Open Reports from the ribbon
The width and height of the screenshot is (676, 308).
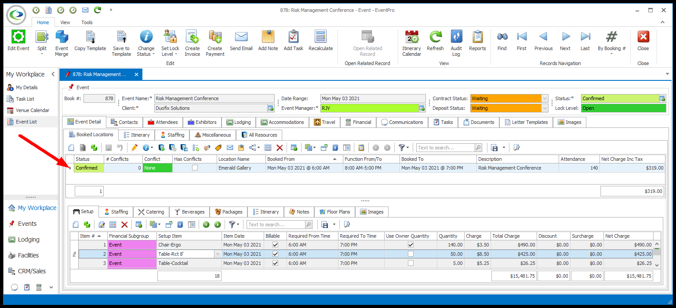point(477,41)
